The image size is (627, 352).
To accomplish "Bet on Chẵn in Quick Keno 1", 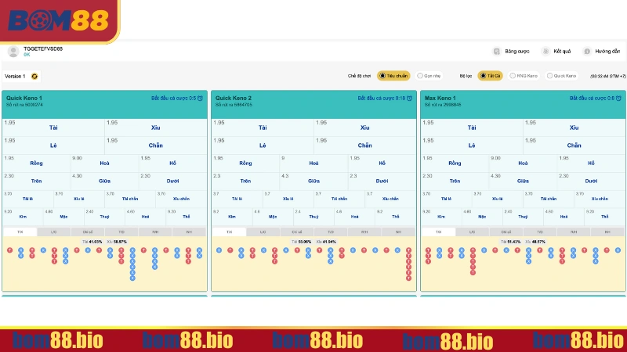I will tap(156, 145).
